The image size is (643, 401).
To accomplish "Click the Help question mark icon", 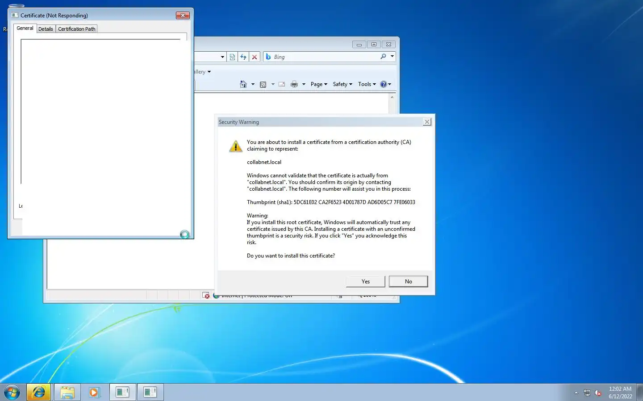I will [383, 84].
